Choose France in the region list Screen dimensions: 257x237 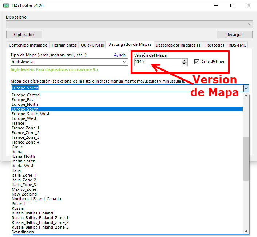click(127, 123)
